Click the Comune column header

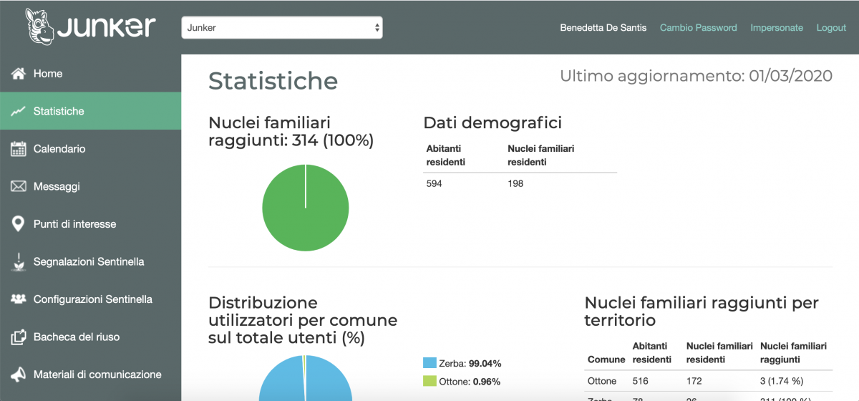click(606, 359)
